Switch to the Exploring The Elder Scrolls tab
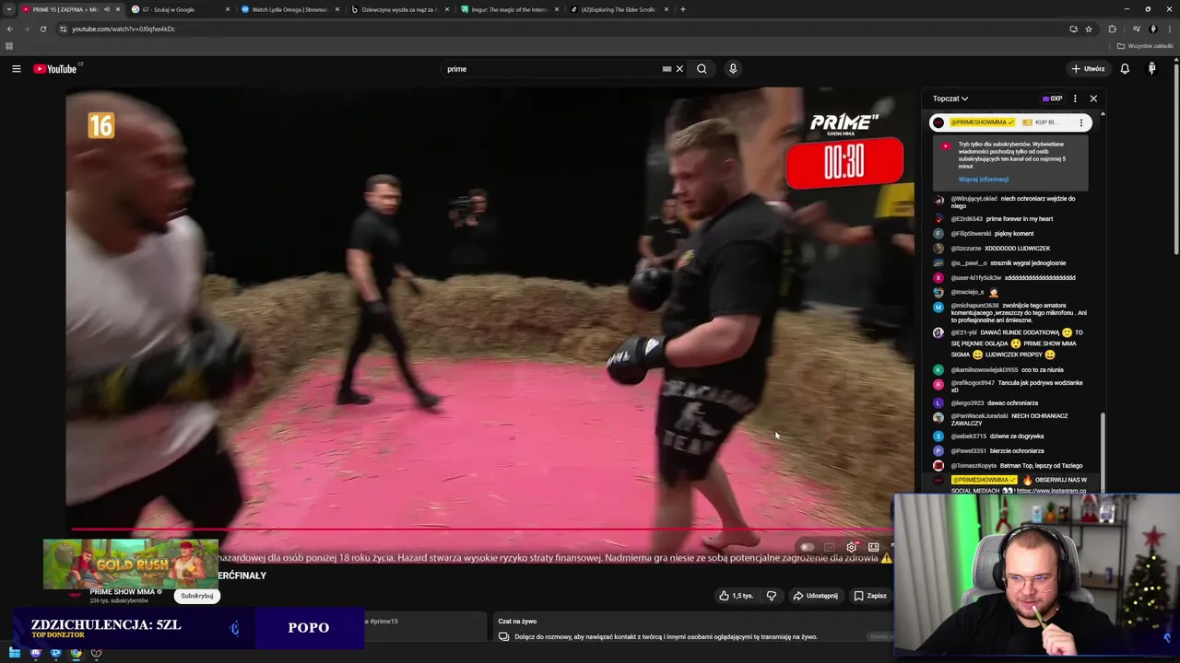The height and width of the screenshot is (663, 1180). 619,9
